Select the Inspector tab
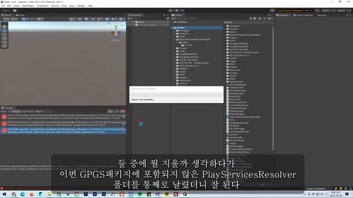The height and width of the screenshot is (198, 353). point(282,15)
